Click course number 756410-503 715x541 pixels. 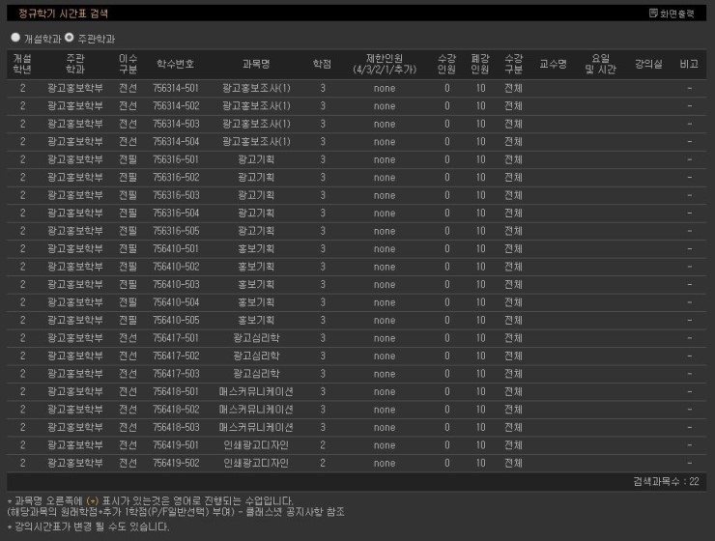[x=176, y=284]
